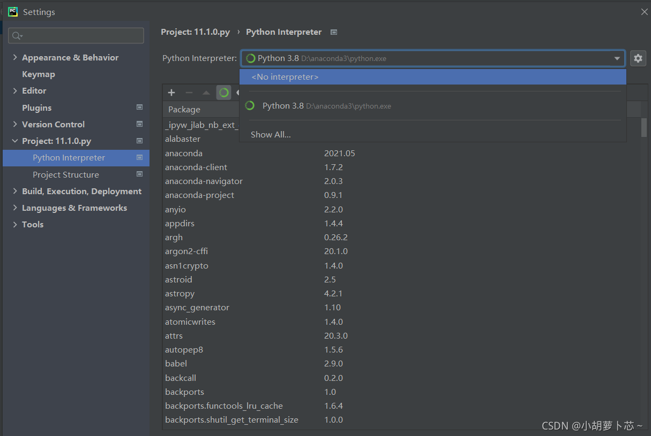Close the Settings dialog

click(x=645, y=12)
